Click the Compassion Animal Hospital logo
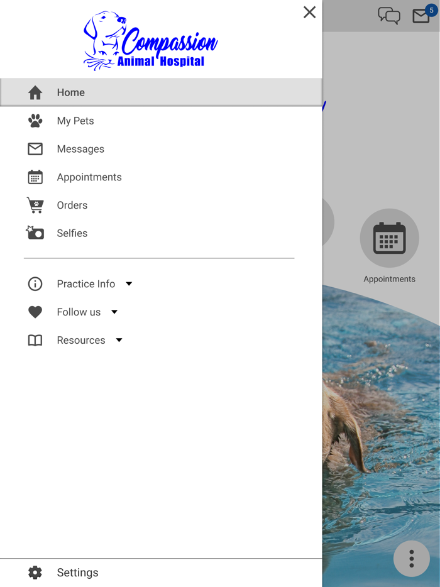 [150, 40]
